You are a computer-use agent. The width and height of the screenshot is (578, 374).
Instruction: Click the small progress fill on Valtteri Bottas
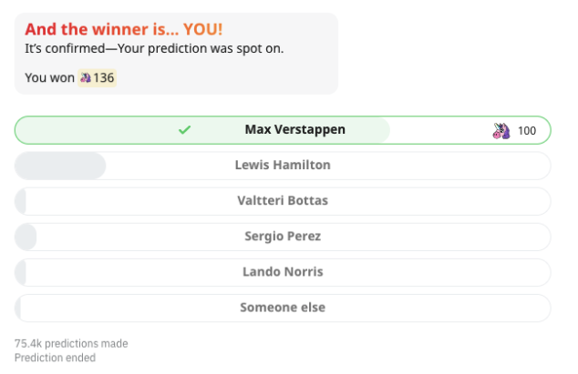coord(21,201)
